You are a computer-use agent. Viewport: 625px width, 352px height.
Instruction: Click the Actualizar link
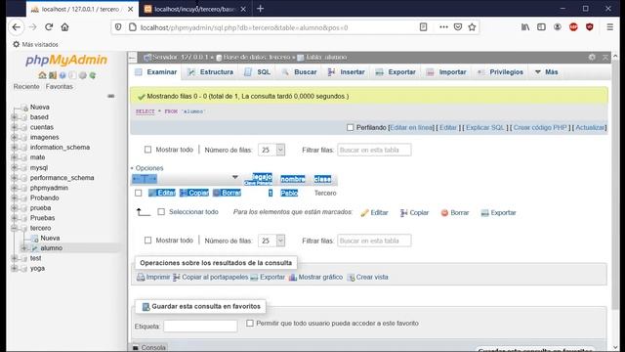coord(590,128)
